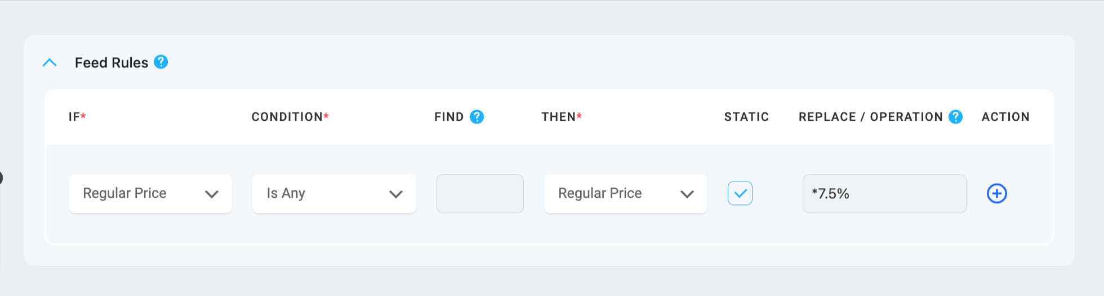This screenshot has height=296, width=1104.
Task: Uncheck the Static checkbox
Action: coord(740,193)
